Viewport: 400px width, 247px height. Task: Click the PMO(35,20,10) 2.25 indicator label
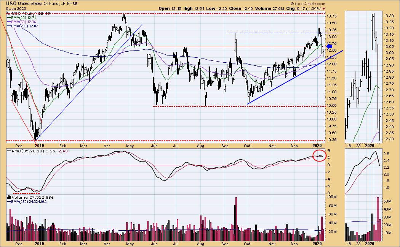click(x=34, y=151)
